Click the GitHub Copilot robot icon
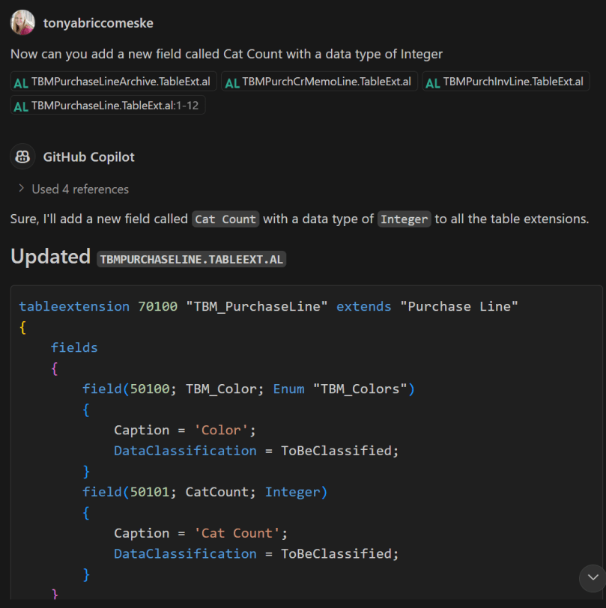The image size is (606, 608). click(x=22, y=156)
